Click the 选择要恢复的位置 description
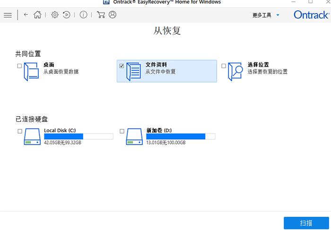The width and height of the screenshot is (331, 230). [x=268, y=72]
